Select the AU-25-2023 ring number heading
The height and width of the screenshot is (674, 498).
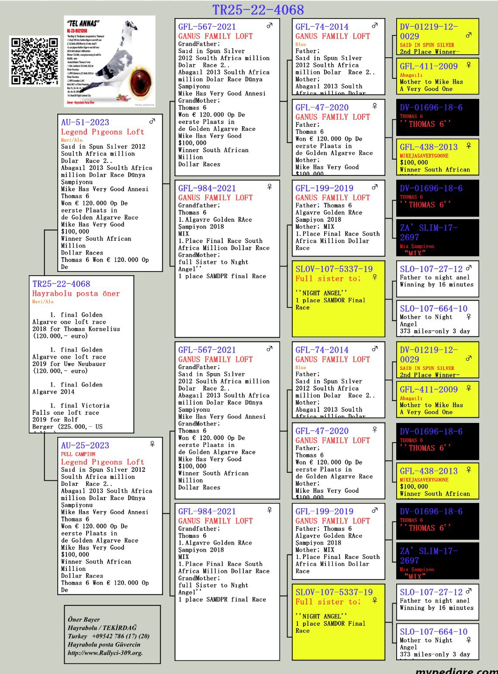85,445
